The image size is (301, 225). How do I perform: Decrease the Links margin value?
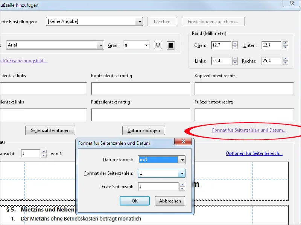pos(235,63)
